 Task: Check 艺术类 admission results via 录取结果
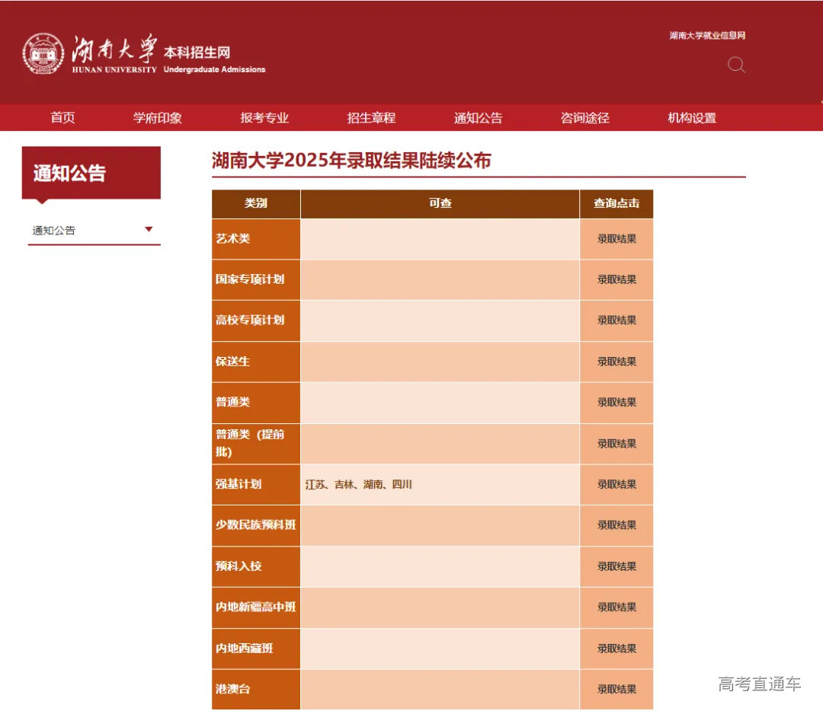(616, 238)
